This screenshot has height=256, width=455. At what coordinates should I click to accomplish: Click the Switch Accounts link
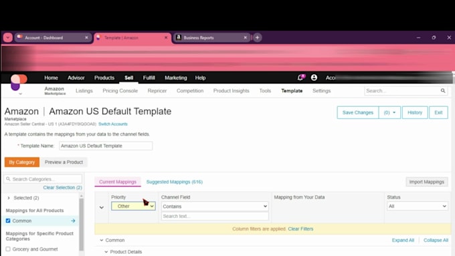113,124
